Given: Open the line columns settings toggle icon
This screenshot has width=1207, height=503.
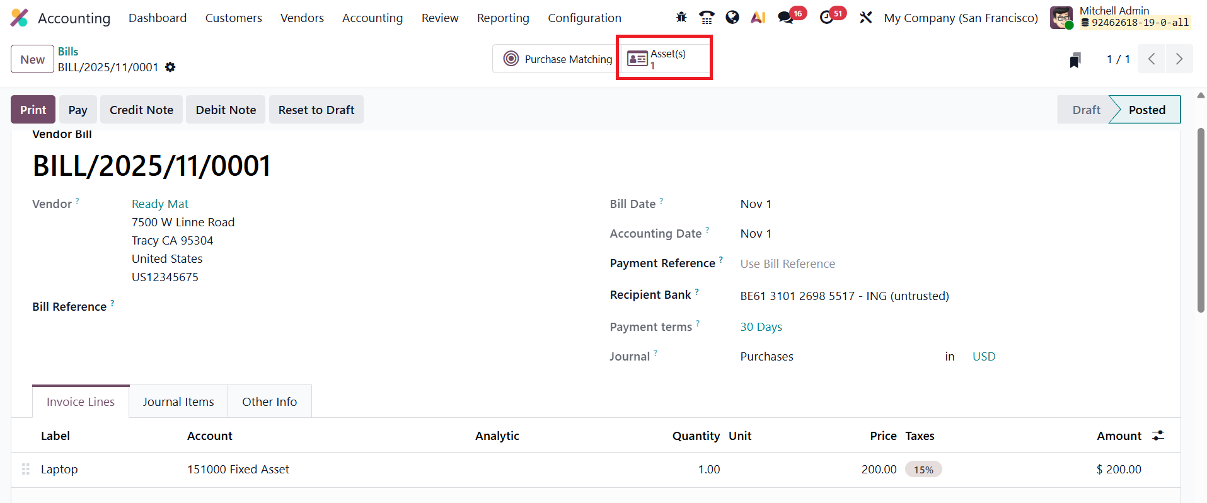Looking at the screenshot, I should point(1158,436).
